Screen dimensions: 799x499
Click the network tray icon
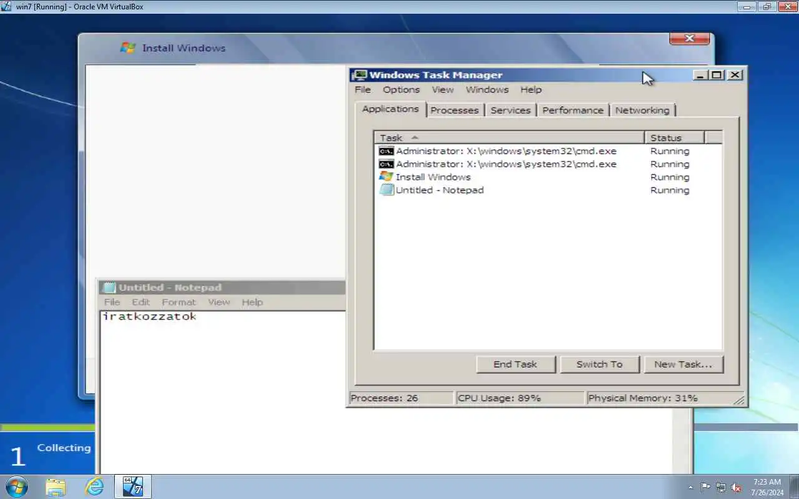tap(721, 487)
